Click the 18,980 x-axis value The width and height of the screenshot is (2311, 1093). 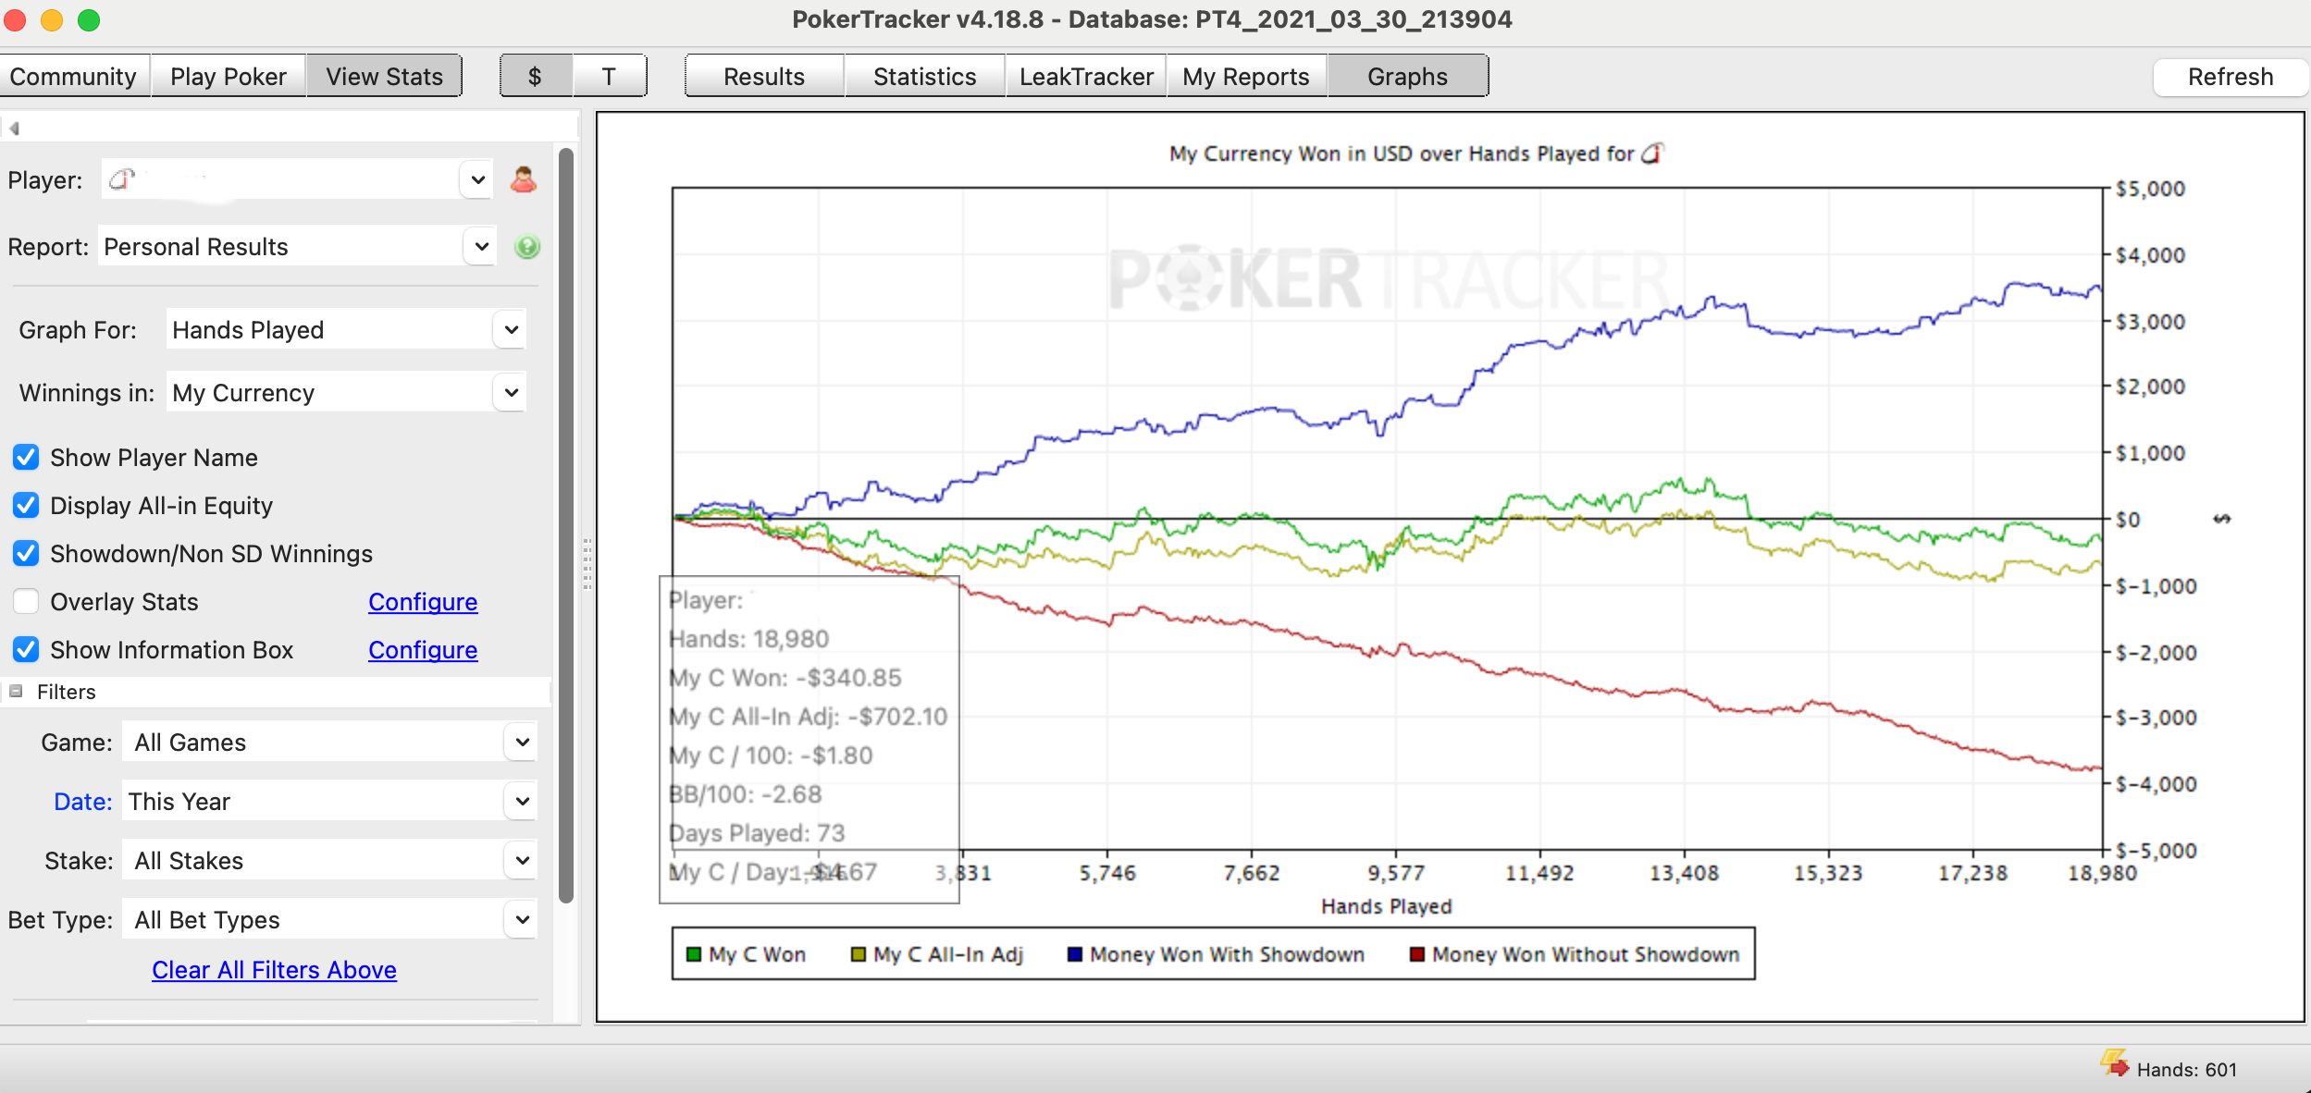coord(2102,874)
